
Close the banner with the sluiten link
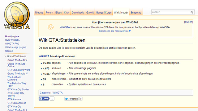188,22
